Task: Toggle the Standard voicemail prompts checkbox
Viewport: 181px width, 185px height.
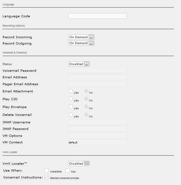Action: point(46,177)
